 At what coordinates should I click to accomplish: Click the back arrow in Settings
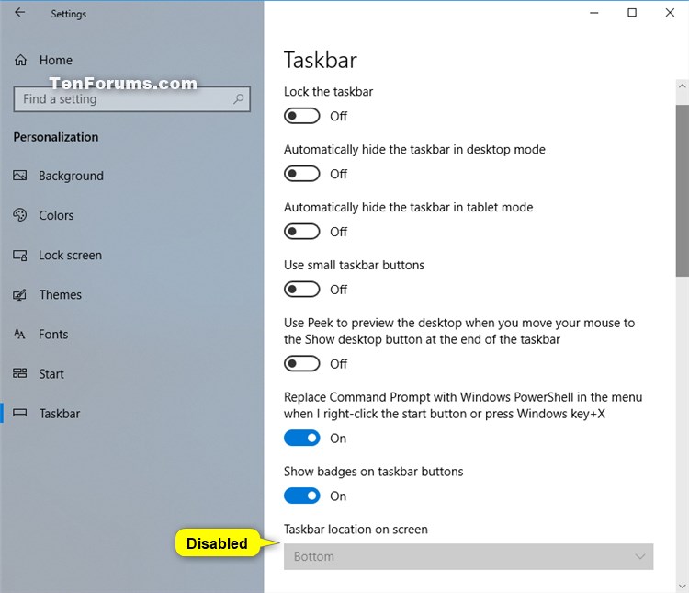(20, 13)
